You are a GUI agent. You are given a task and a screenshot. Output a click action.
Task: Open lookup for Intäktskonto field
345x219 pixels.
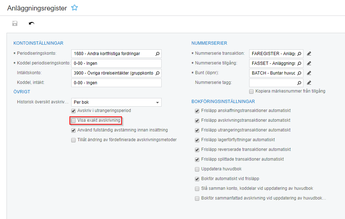tap(157, 73)
